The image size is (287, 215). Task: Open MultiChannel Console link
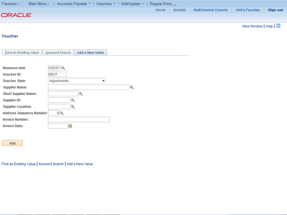click(x=211, y=10)
